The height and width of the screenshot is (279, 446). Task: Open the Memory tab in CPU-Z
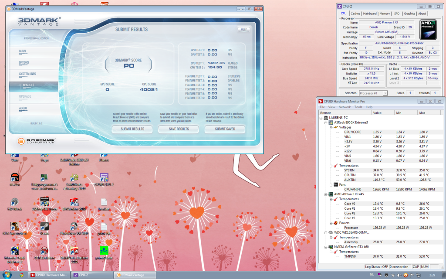coord(385,14)
